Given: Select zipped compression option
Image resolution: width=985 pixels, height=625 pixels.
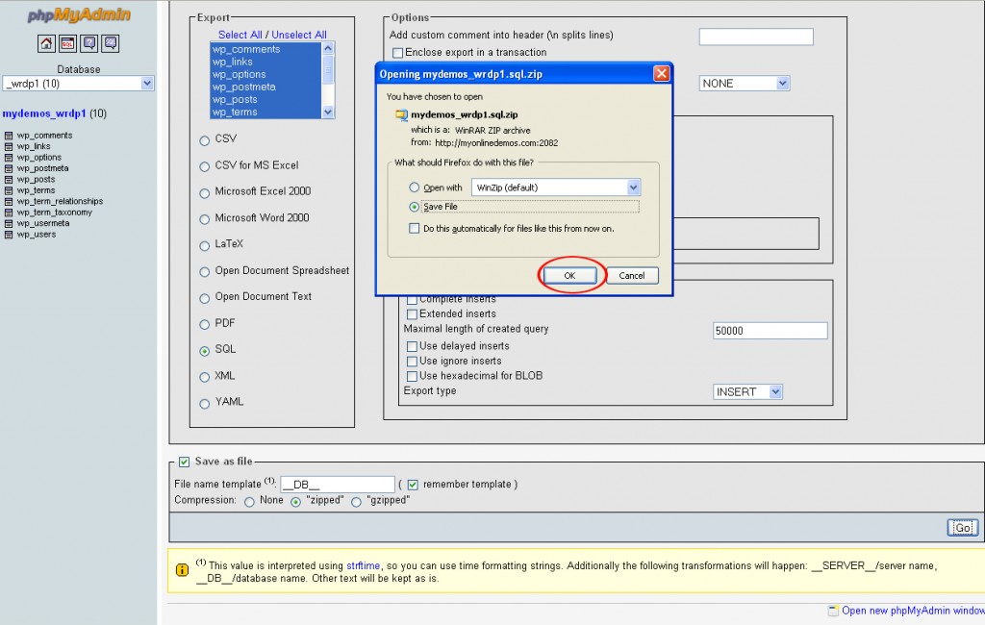Looking at the screenshot, I should (296, 502).
